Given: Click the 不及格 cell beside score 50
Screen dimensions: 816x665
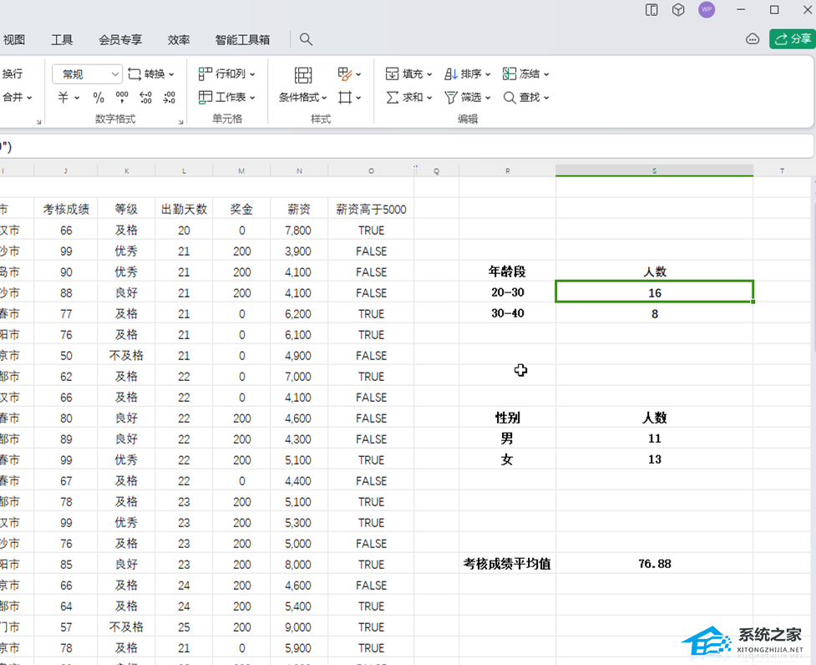Looking at the screenshot, I should tap(126, 355).
